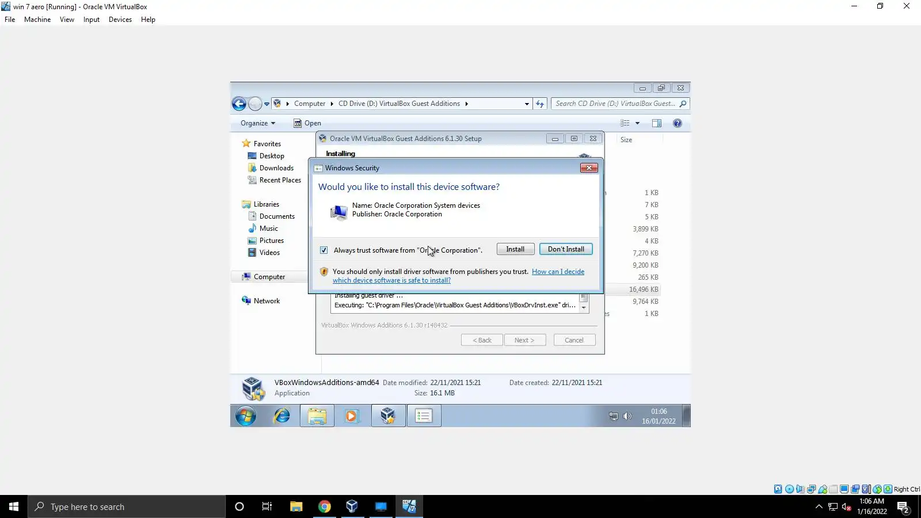This screenshot has width=921, height=518.
Task: Open the Devices menu
Action: click(x=120, y=20)
